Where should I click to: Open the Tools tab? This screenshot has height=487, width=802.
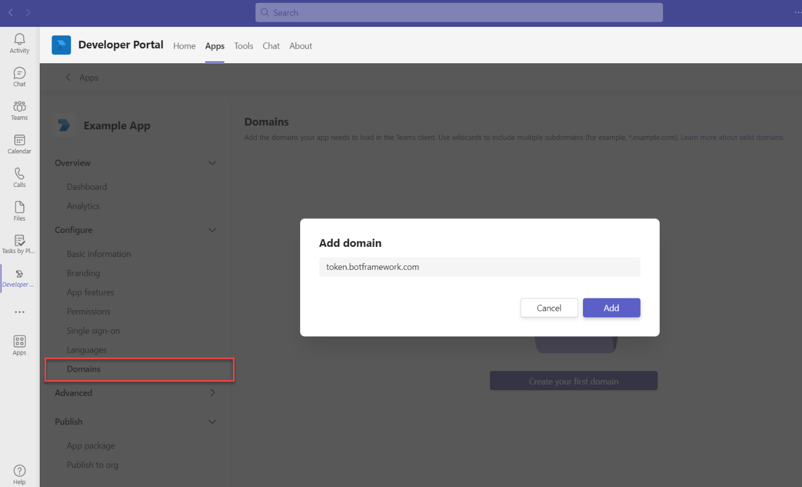(244, 46)
